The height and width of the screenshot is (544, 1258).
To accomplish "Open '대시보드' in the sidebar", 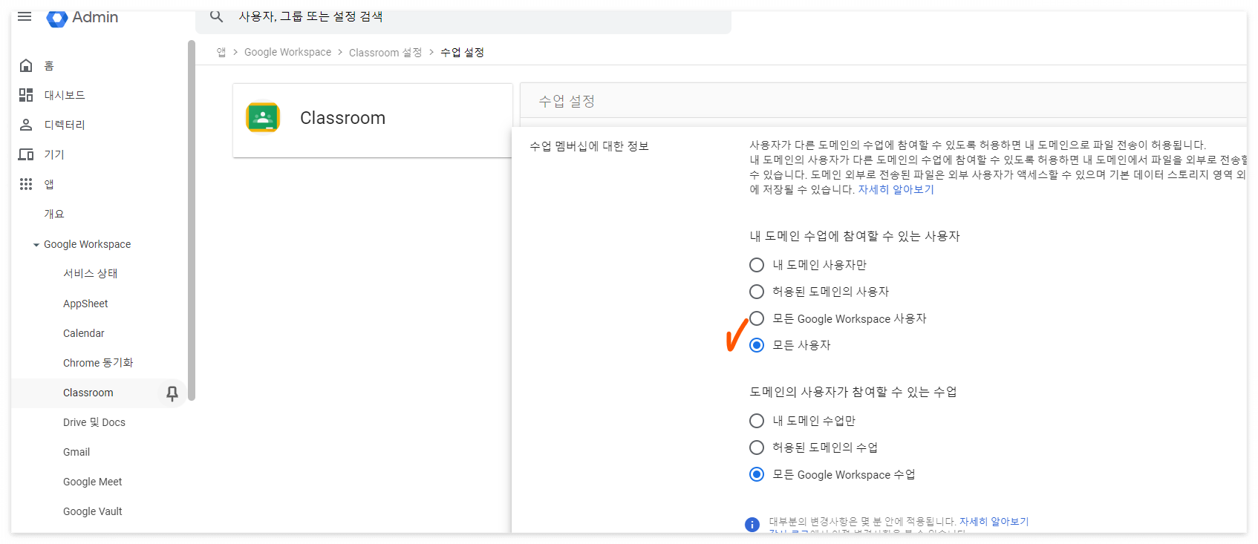I will (x=65, y=95).
